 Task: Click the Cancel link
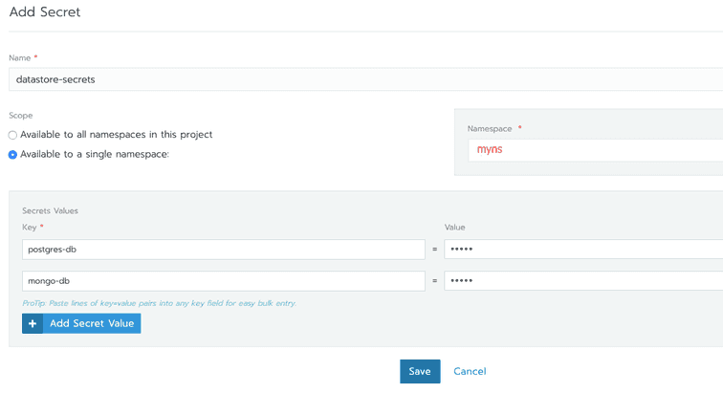pos(470,371)
